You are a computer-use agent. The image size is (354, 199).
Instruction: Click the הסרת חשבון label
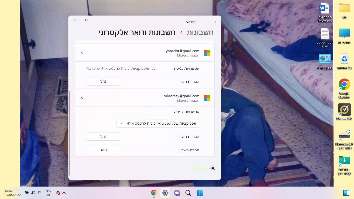click(x=189, y=150)
